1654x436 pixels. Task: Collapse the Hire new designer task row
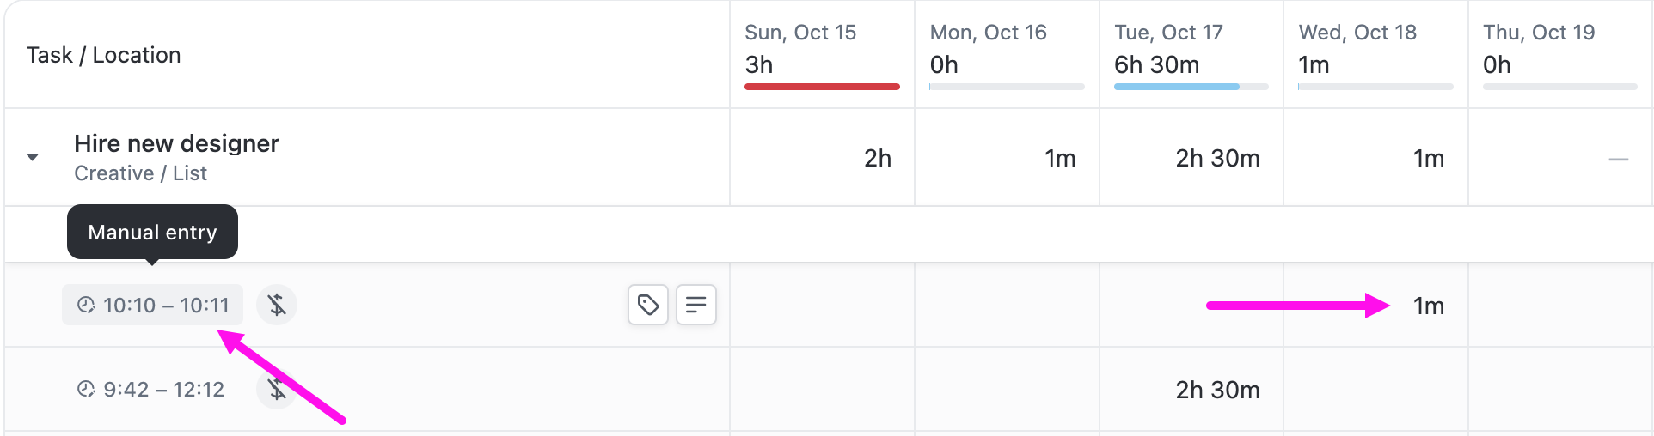click(33, 157)
